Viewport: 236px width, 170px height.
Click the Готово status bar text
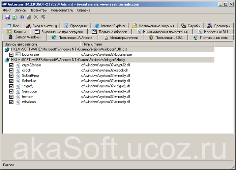coord(9,165)
